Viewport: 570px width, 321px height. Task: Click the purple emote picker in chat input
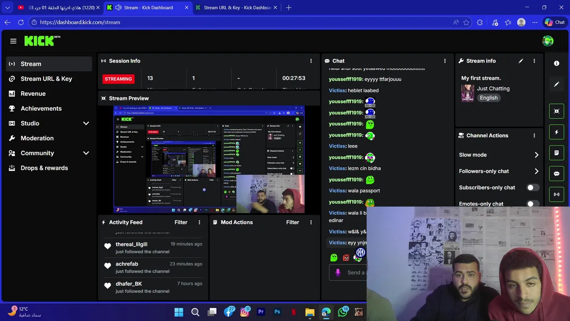(338, 272)
